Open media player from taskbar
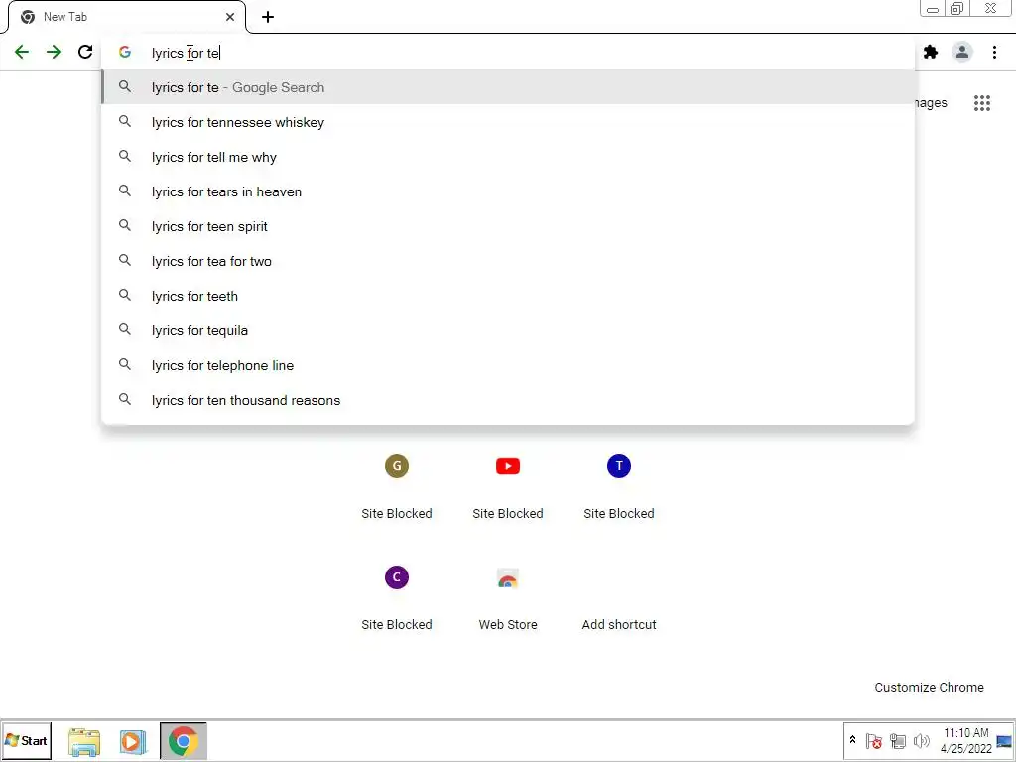 point(133,741)
